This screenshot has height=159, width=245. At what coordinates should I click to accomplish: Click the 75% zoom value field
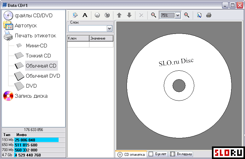coord(167,15)
